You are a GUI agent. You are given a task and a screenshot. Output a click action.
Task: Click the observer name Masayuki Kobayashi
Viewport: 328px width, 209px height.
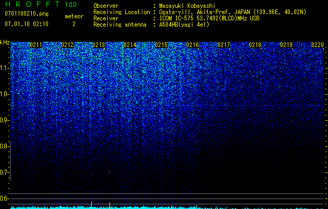coord(187,6)
